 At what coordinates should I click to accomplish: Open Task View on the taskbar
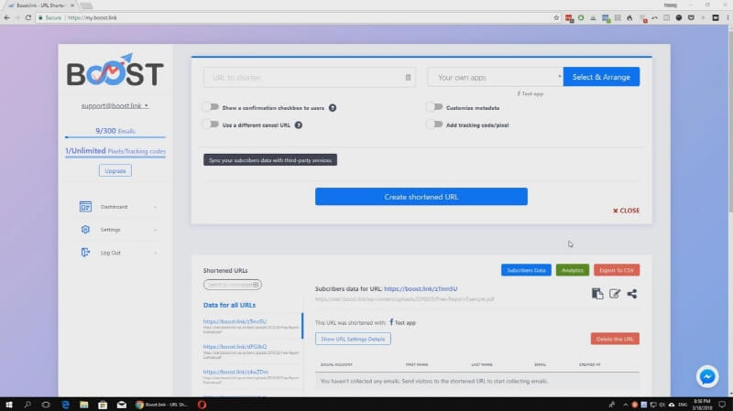pos(46,405)
